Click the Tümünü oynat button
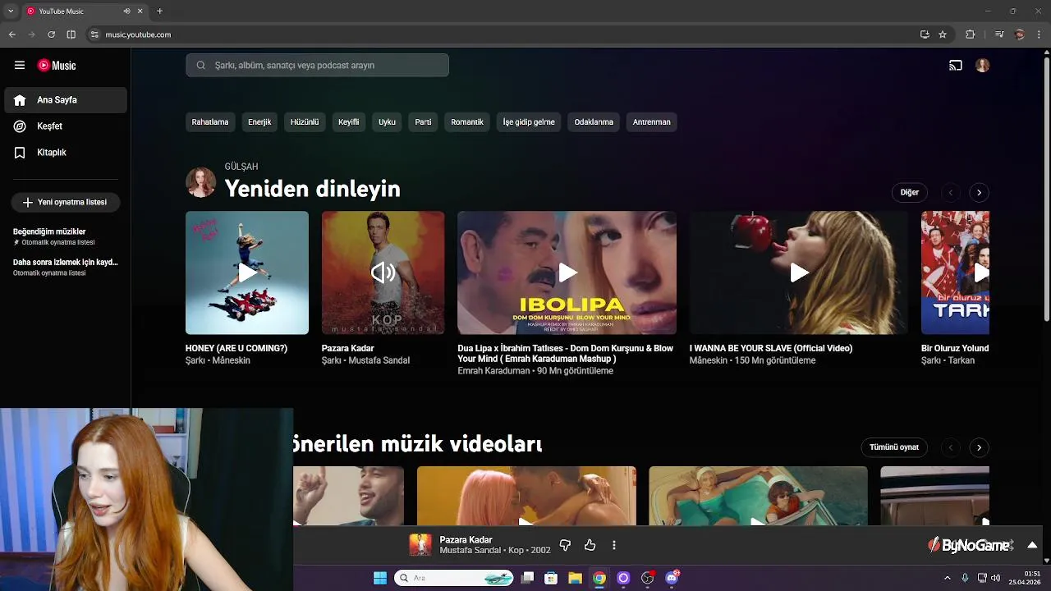1051x591 pixels. point(894,447)
